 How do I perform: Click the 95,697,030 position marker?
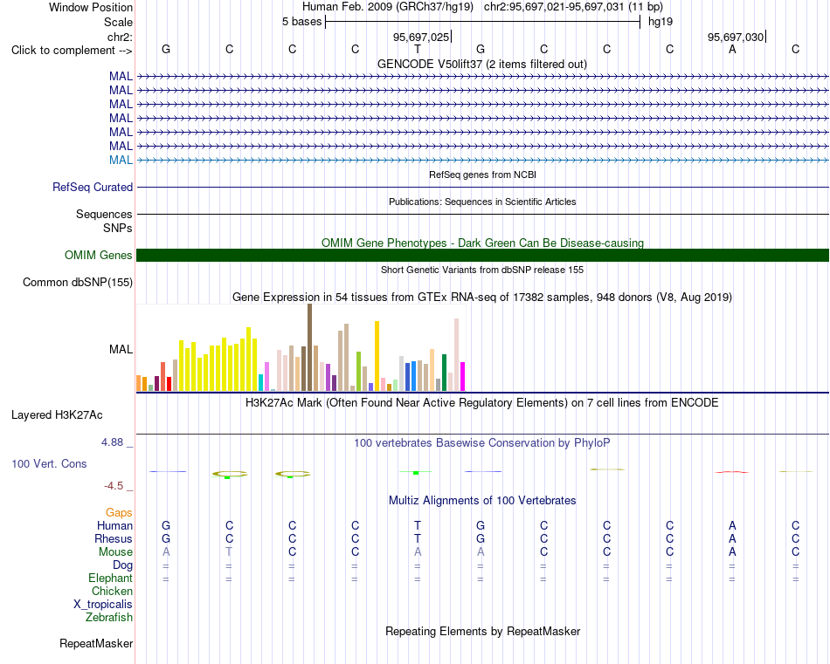click(x=736, y=37)
